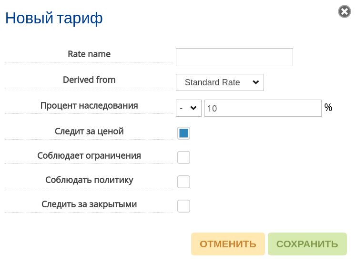Click the chevron arrow in the Standard Rate dropdown
Viewport: 356px width, 264px height.
coord(256,82)
